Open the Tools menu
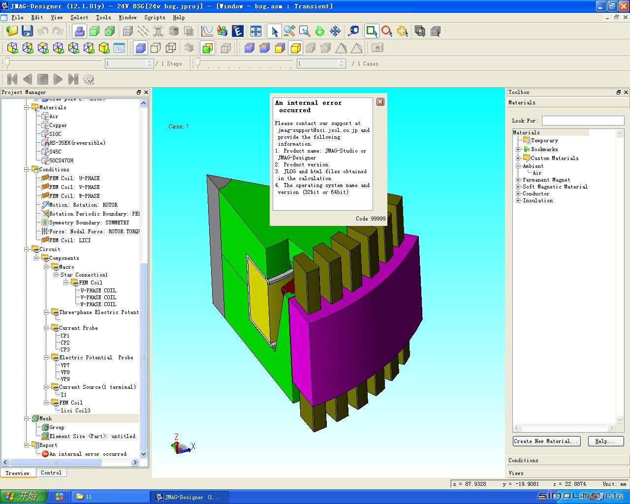Screen dimensions: 630x504 point(103,17)
